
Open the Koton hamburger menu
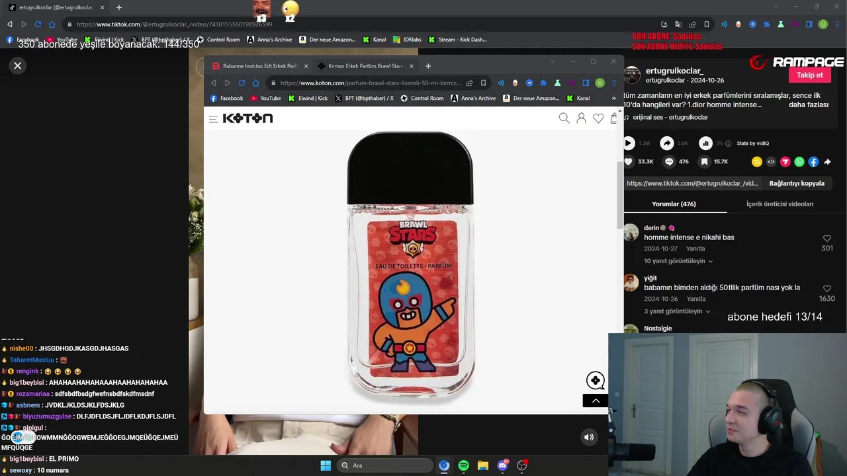click(213, 119)
